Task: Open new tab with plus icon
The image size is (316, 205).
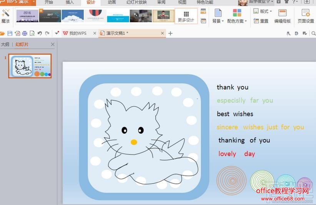Action: 171,33
